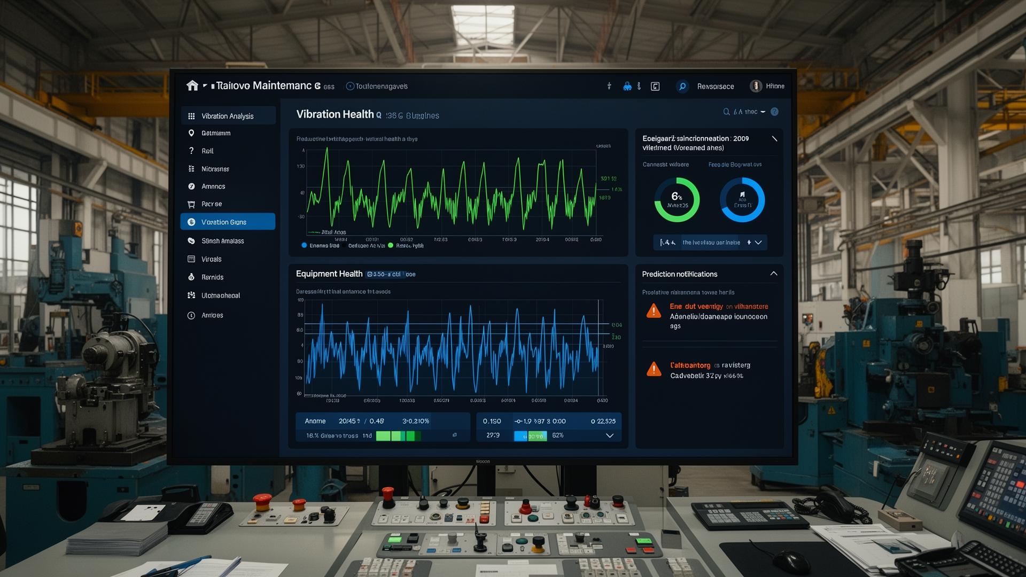Click the second warning triangle alert icon
This screenshot has height=577, width=1026.
tap(654, 369)
